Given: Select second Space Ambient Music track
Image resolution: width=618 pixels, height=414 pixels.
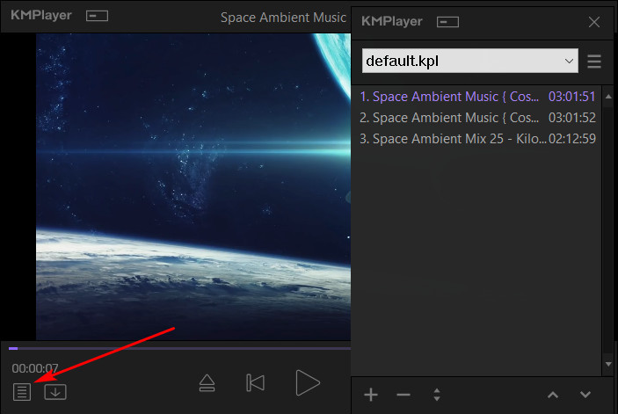Looking at the screenshot, I should (454, 117).
